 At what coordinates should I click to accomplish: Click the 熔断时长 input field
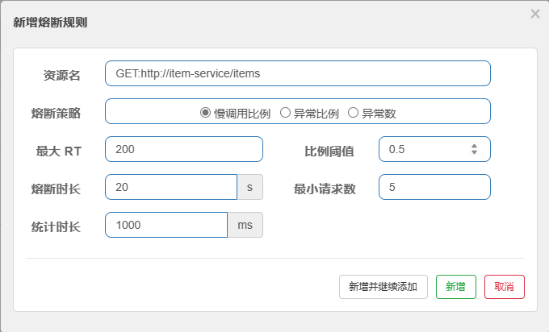coord(171,187)
